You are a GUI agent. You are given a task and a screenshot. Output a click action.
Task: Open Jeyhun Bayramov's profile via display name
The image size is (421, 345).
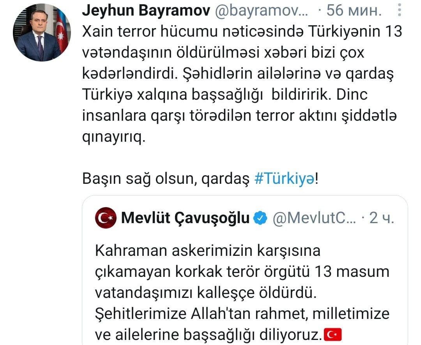pyautogui.click(x=146, y=11)
